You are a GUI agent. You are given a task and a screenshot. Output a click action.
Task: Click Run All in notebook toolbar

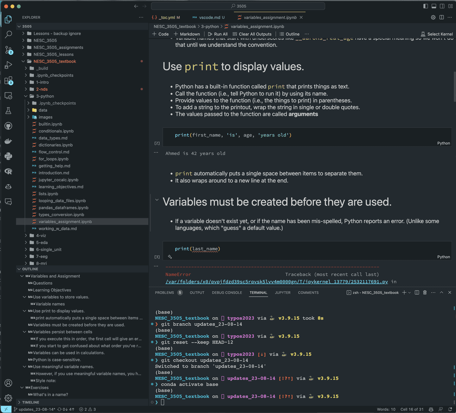pos(218,34)
